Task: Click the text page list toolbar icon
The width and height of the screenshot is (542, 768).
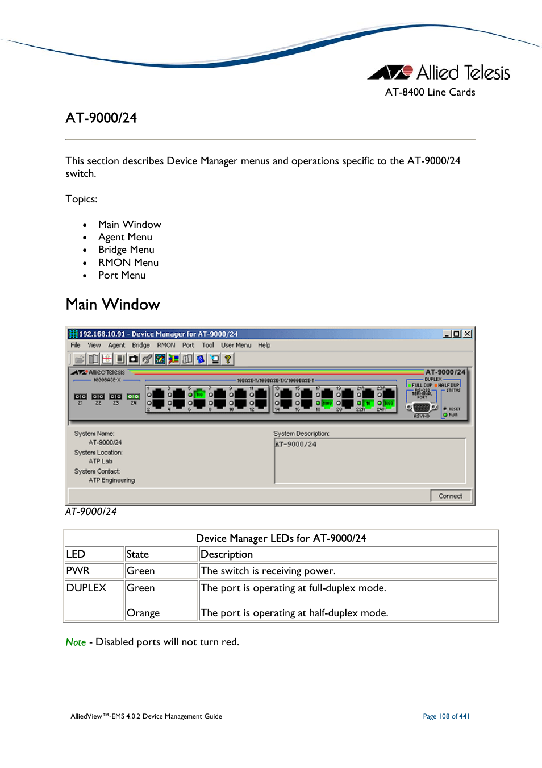Action: 120,359
